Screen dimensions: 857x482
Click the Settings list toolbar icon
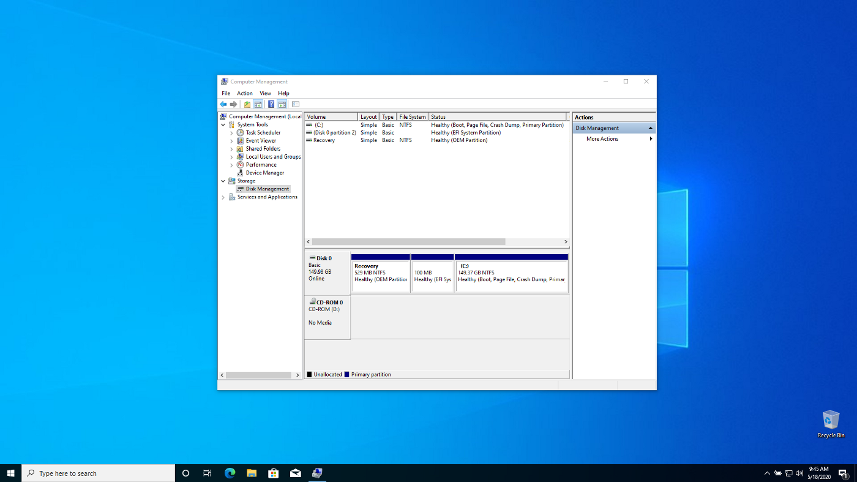pos(296,104)
